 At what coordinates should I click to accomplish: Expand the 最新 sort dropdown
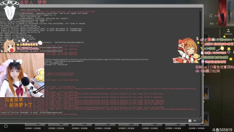214,23
